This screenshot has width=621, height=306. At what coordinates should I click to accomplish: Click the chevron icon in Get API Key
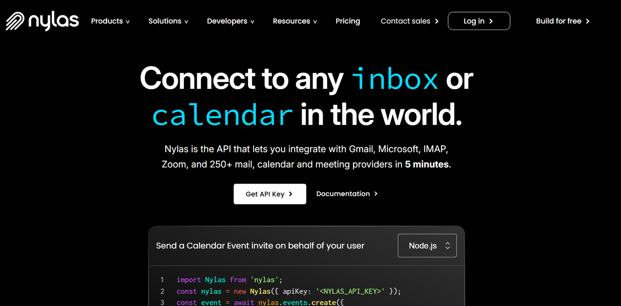click(291, 194)
